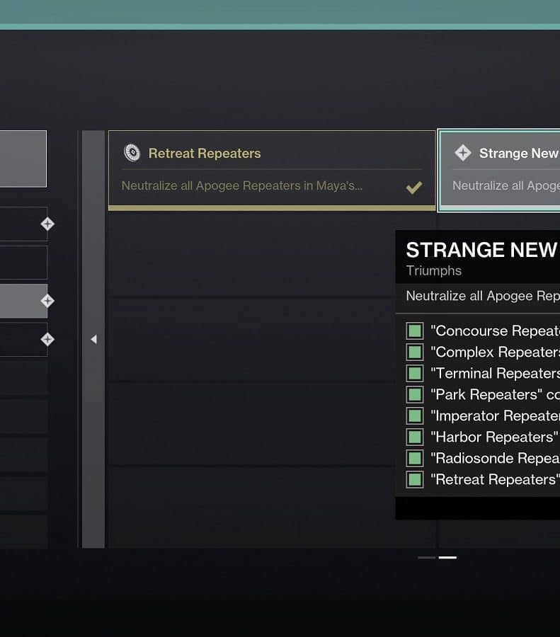Viewport: 560px width, 637px height.
Task: Click the Retreat Repeaters objective checkbox in tooltip
Action: tap(415, 479)
